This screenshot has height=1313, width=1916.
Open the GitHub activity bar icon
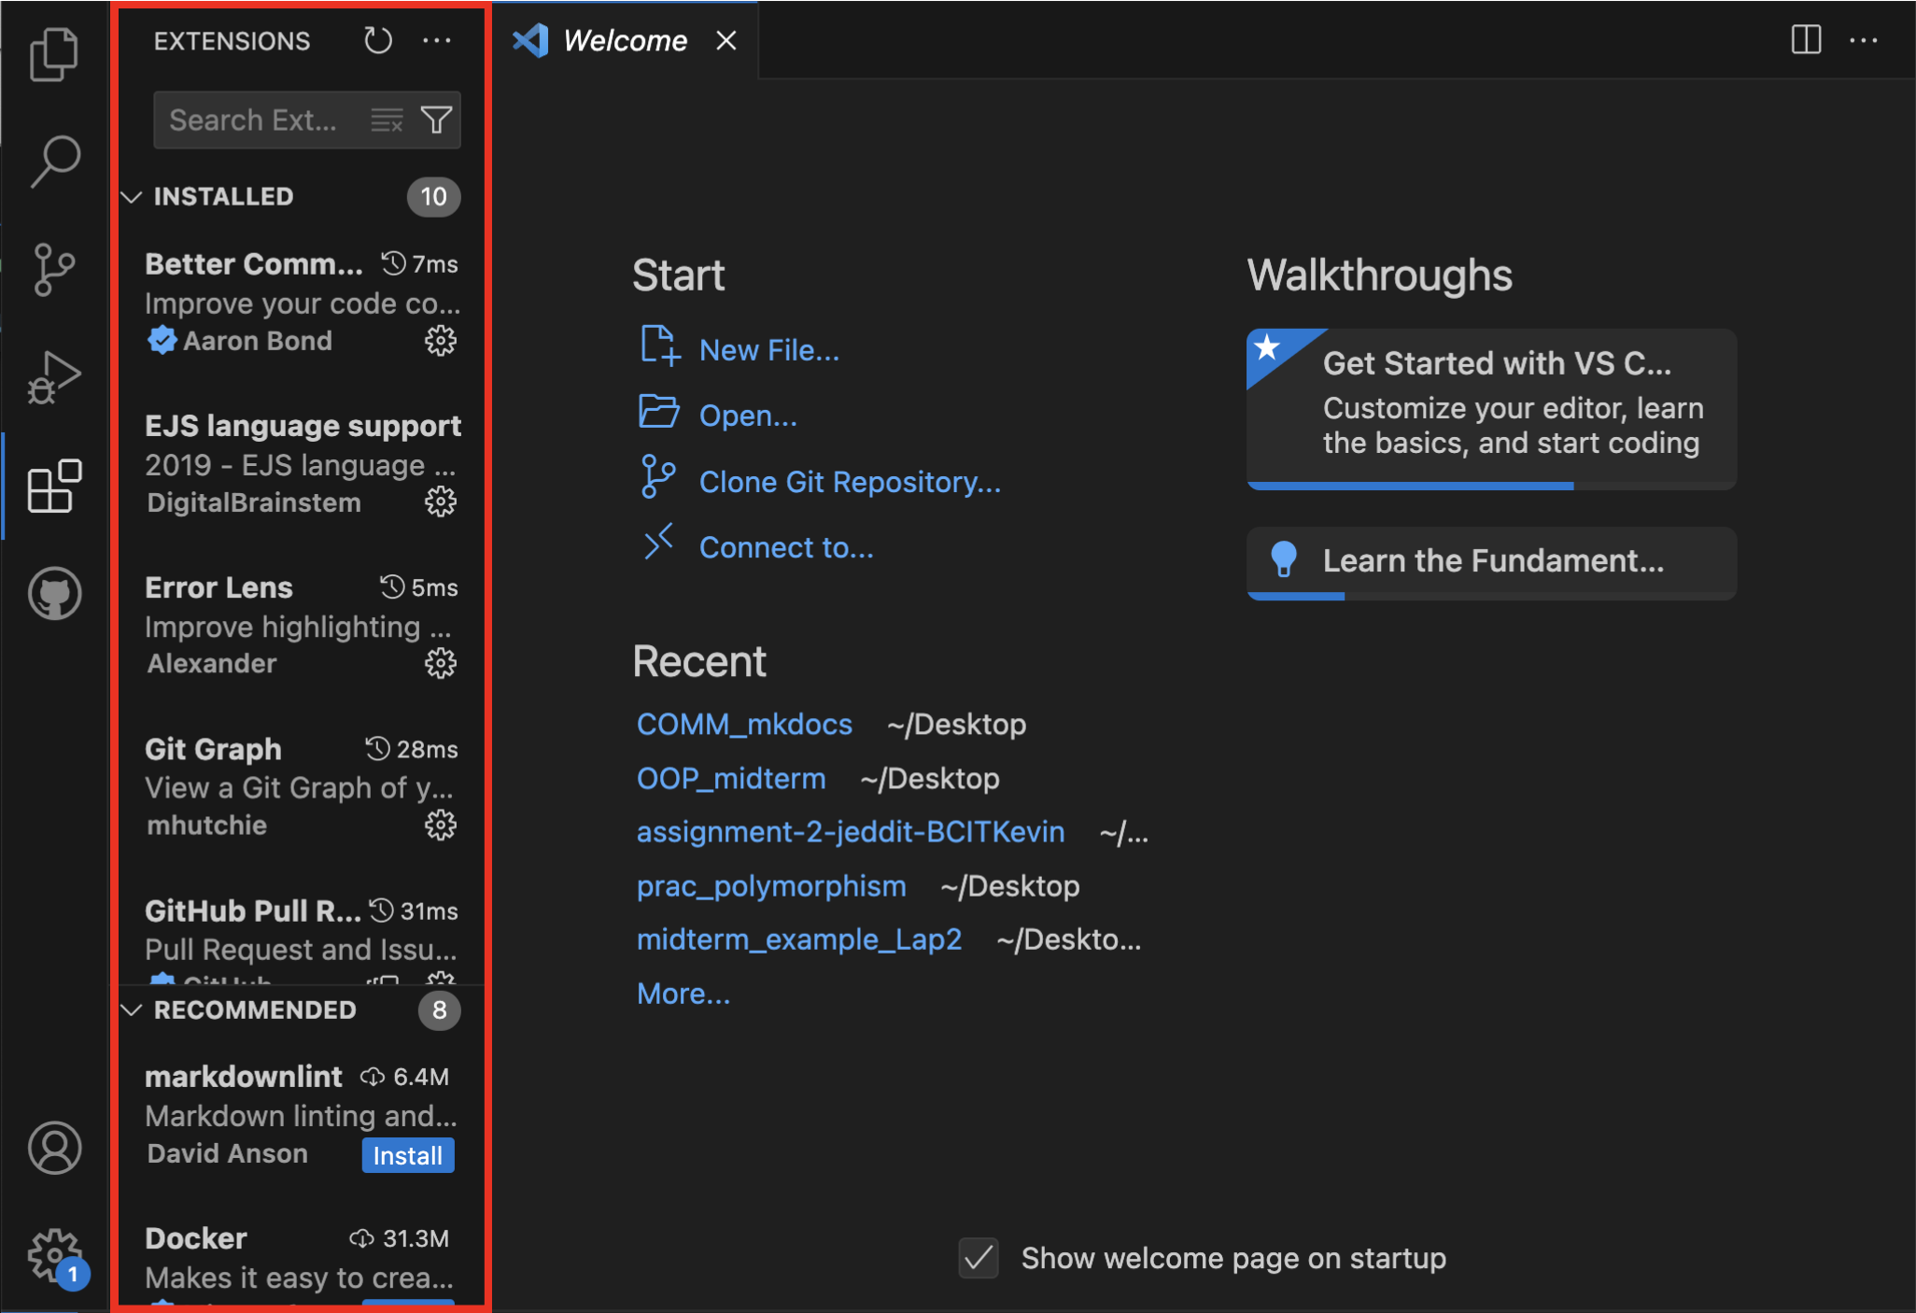click(x=54, y=593)
